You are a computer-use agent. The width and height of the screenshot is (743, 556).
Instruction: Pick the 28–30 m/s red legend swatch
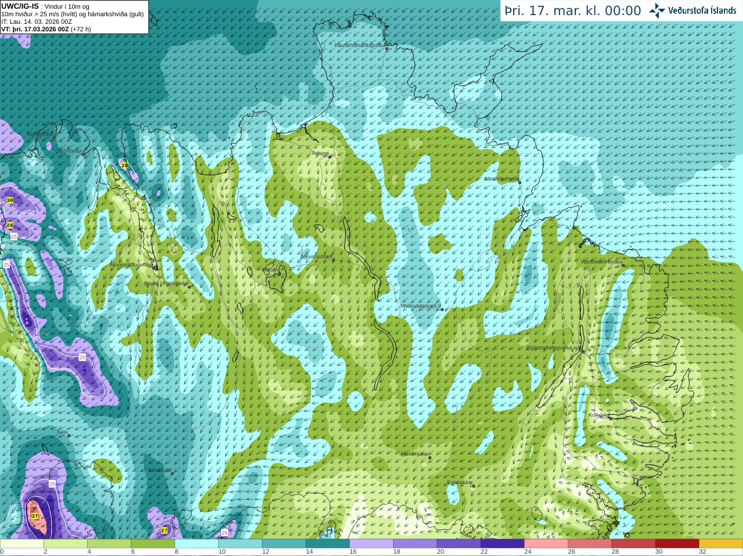pos(633,544)
